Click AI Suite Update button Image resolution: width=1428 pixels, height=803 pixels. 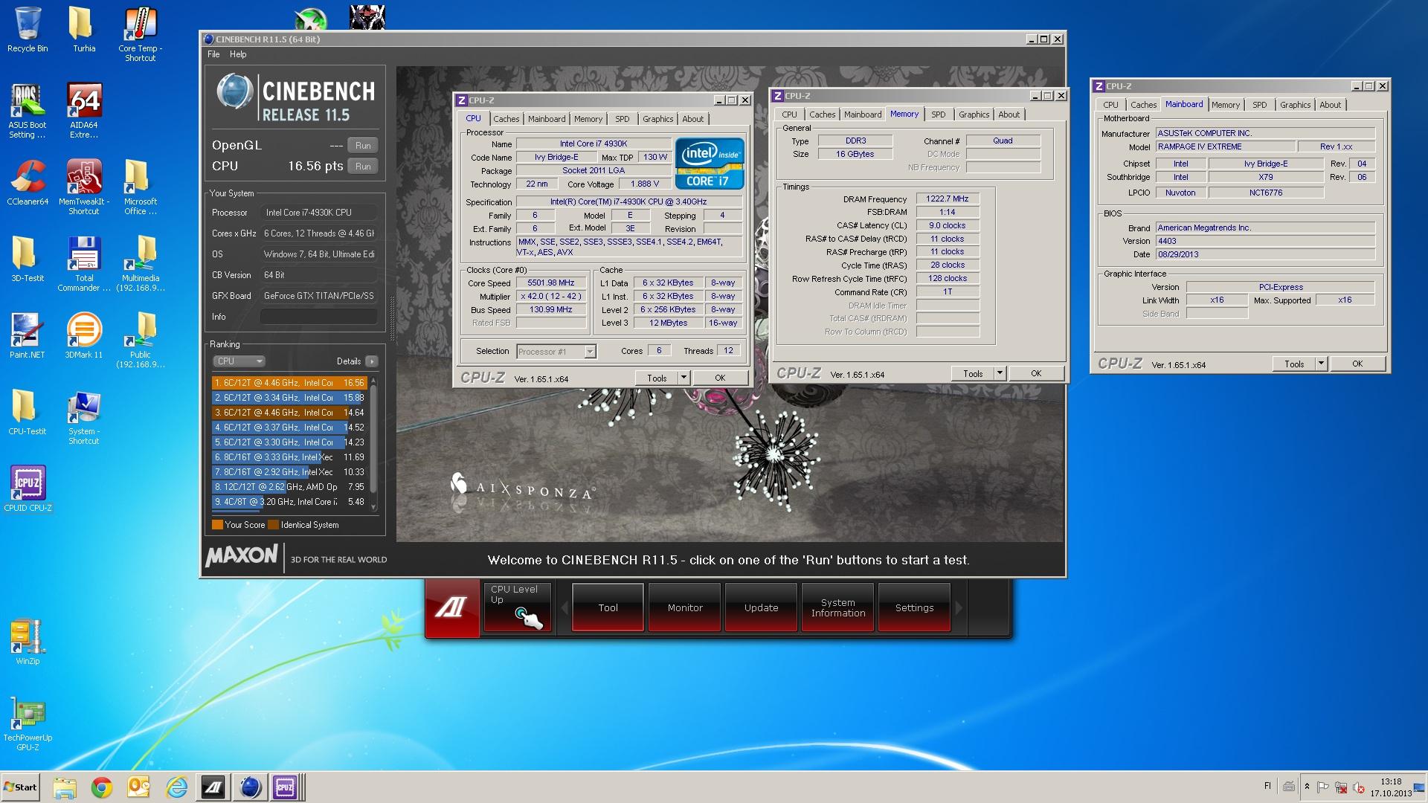[x=761, y=607]
